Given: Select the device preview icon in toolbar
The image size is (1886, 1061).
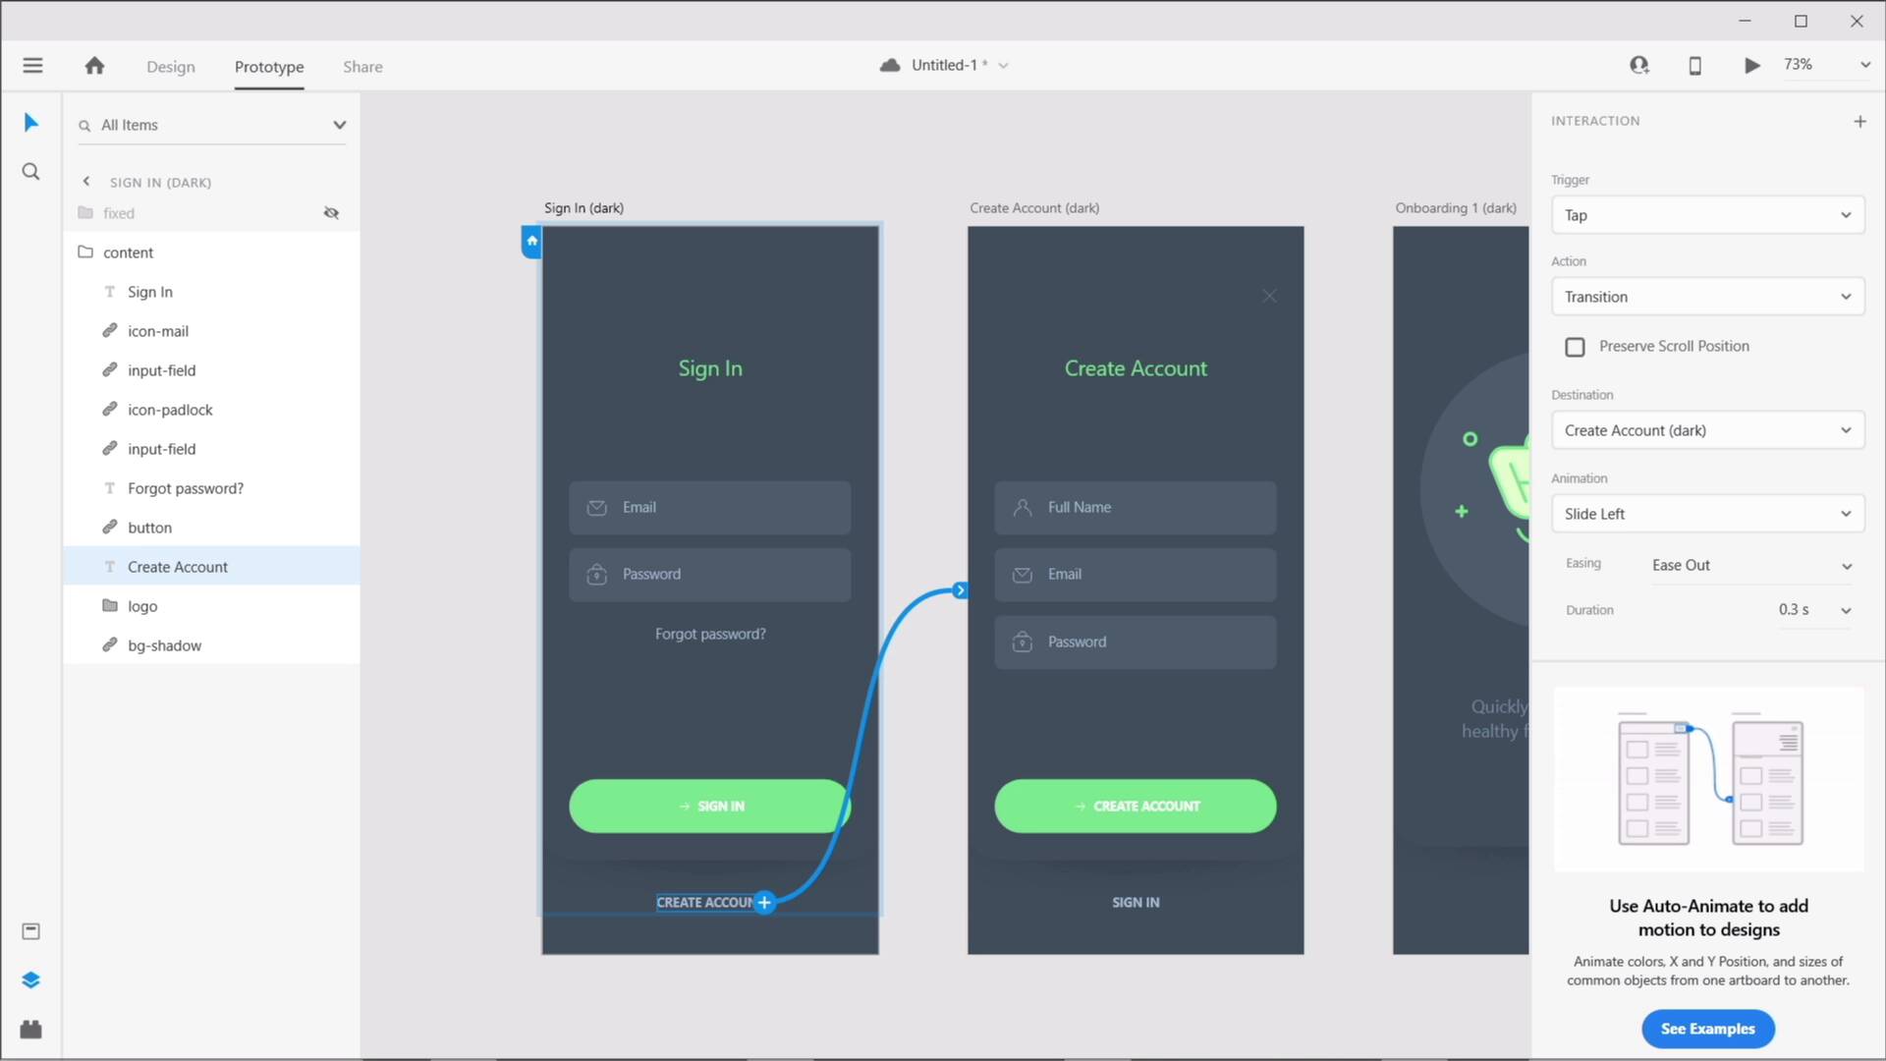Looking at the screenshot, I should 1694,65.
